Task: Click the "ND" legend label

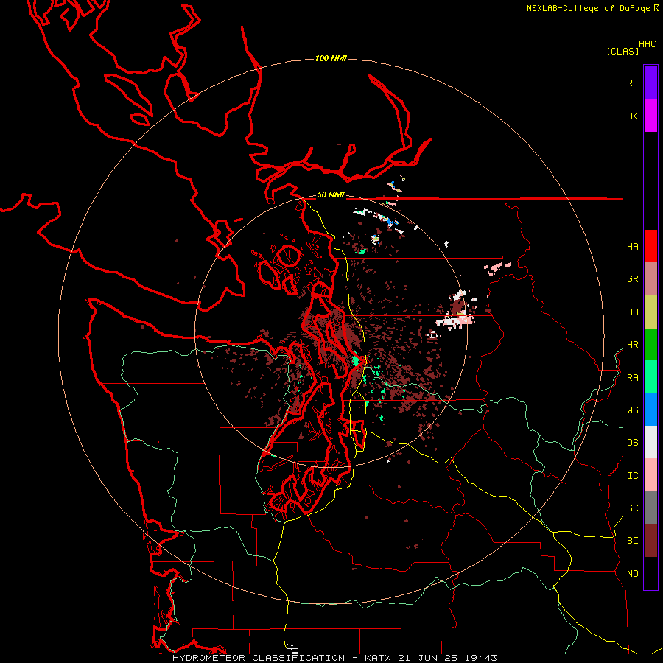Action: point(632,573)
